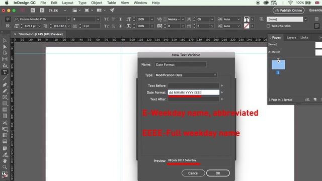Click the variable Name field
This screenshot has height=181, width=322.
point(181,65)
